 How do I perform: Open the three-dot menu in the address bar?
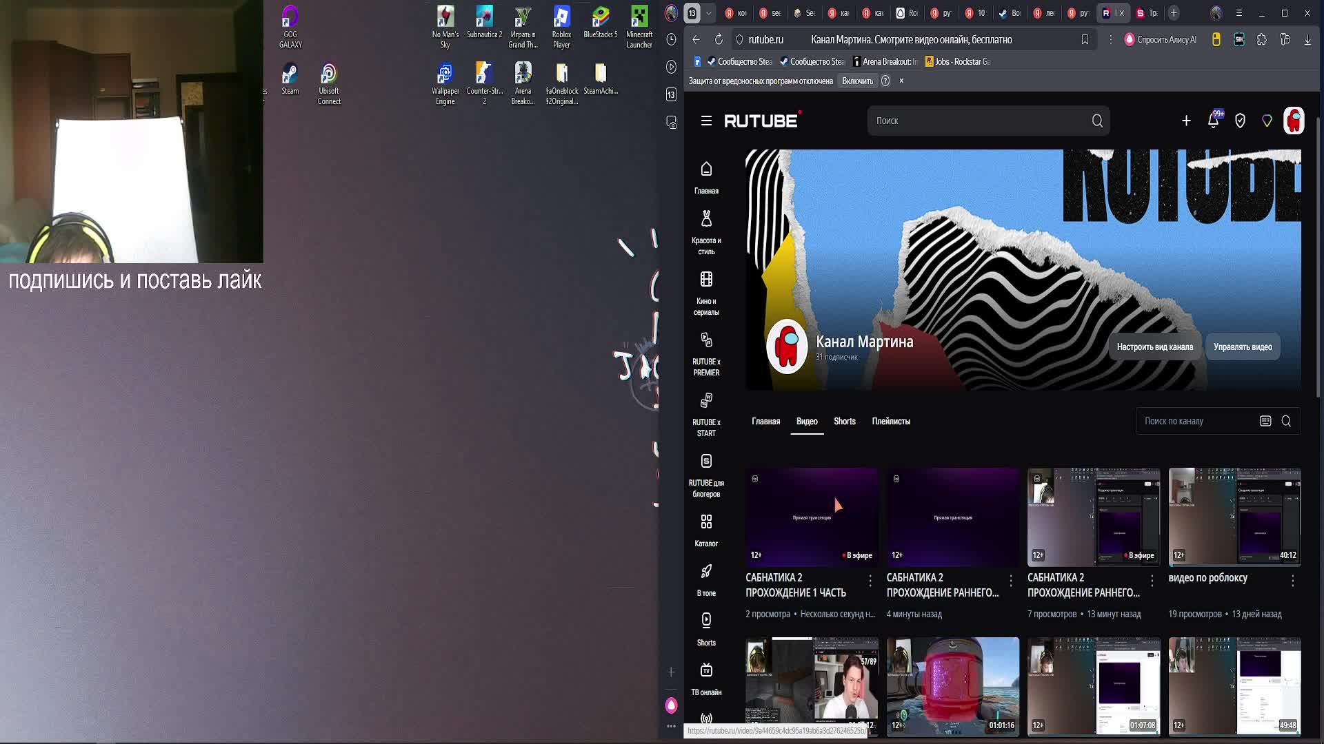click(x=1110, y=39)
